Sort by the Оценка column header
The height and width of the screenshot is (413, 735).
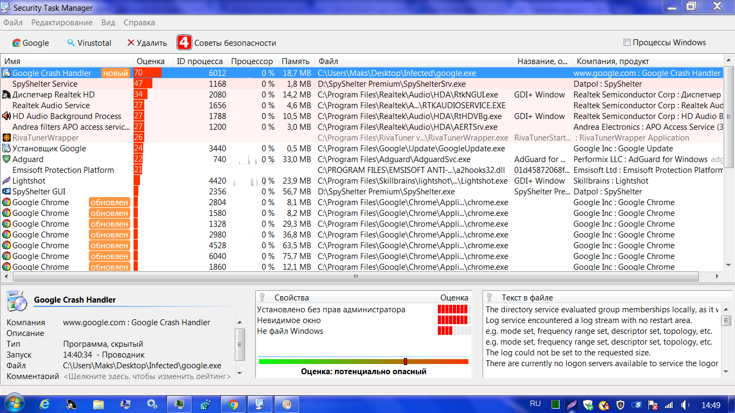pos(153,61)
